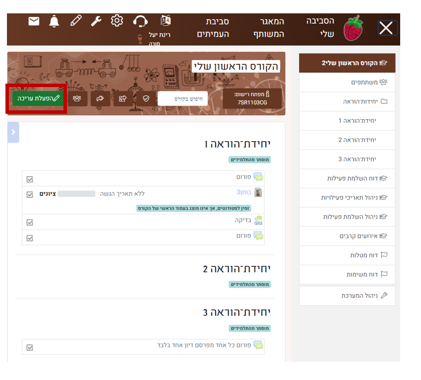The width and height of the screenshot is (421, 380).
Task: Toggle checkbox for פורום כל אחד מפרסם
Action: click(x=30, y=347)
